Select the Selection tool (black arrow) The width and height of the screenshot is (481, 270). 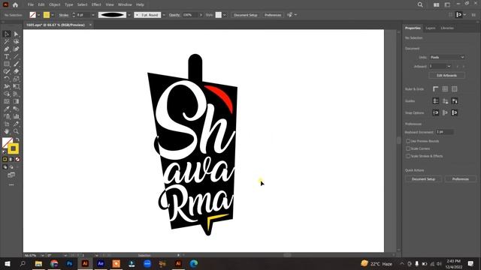(7, 34)
